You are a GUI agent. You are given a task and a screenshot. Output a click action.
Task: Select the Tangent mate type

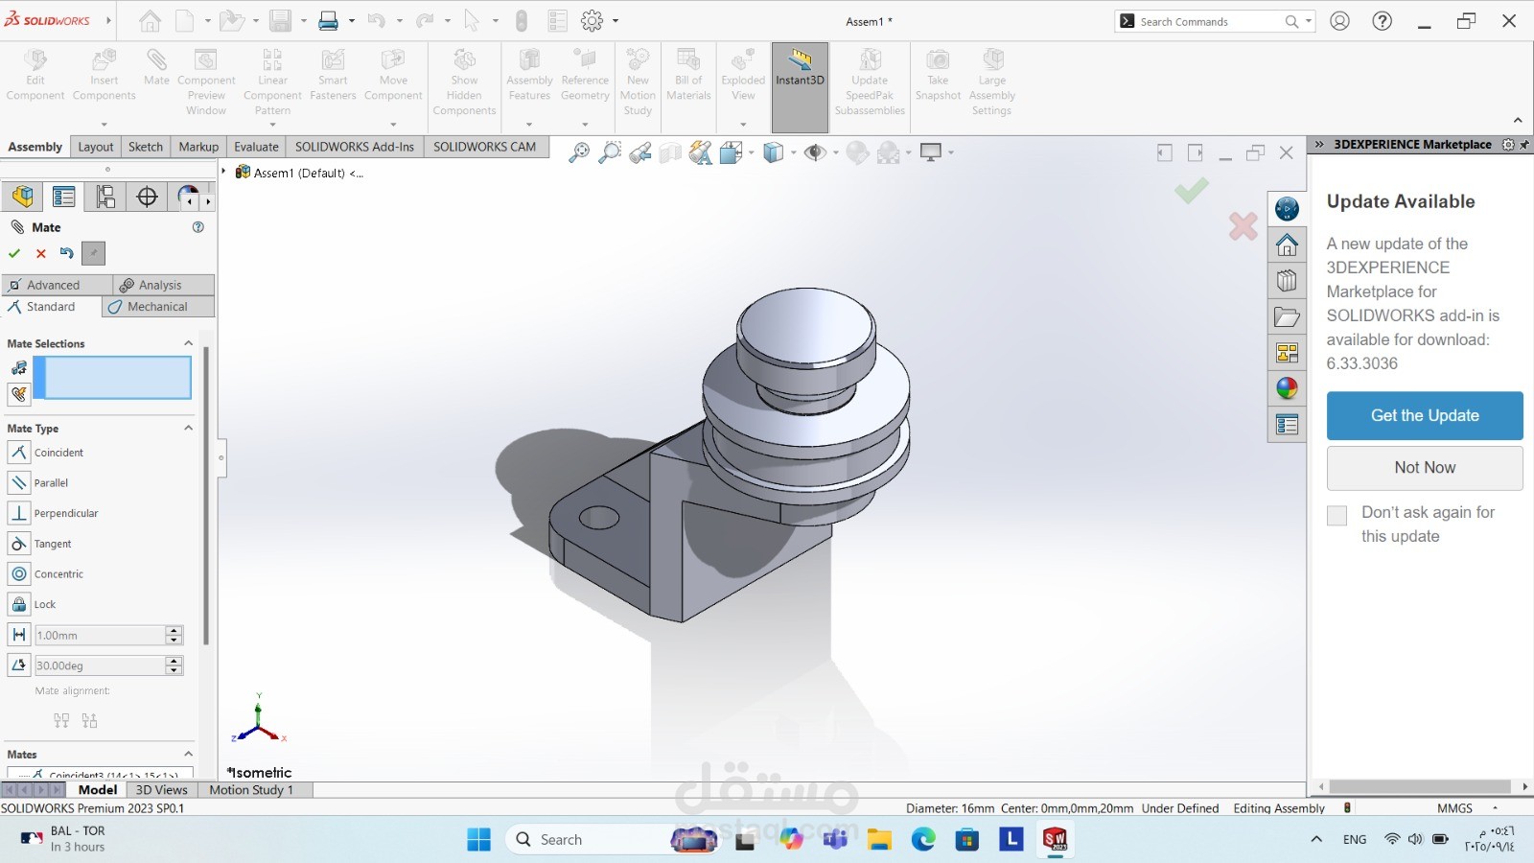(19, 544)
